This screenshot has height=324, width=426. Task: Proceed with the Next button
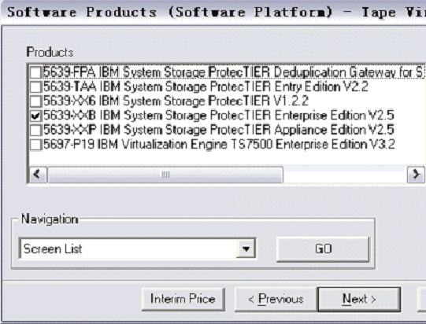click(x=359, y=299)
